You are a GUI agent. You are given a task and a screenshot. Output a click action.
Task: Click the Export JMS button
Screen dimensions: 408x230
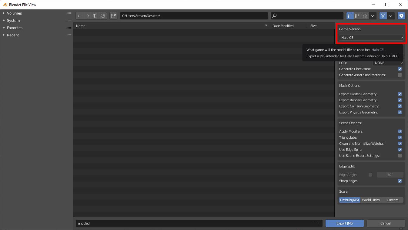tap(345, 223)
